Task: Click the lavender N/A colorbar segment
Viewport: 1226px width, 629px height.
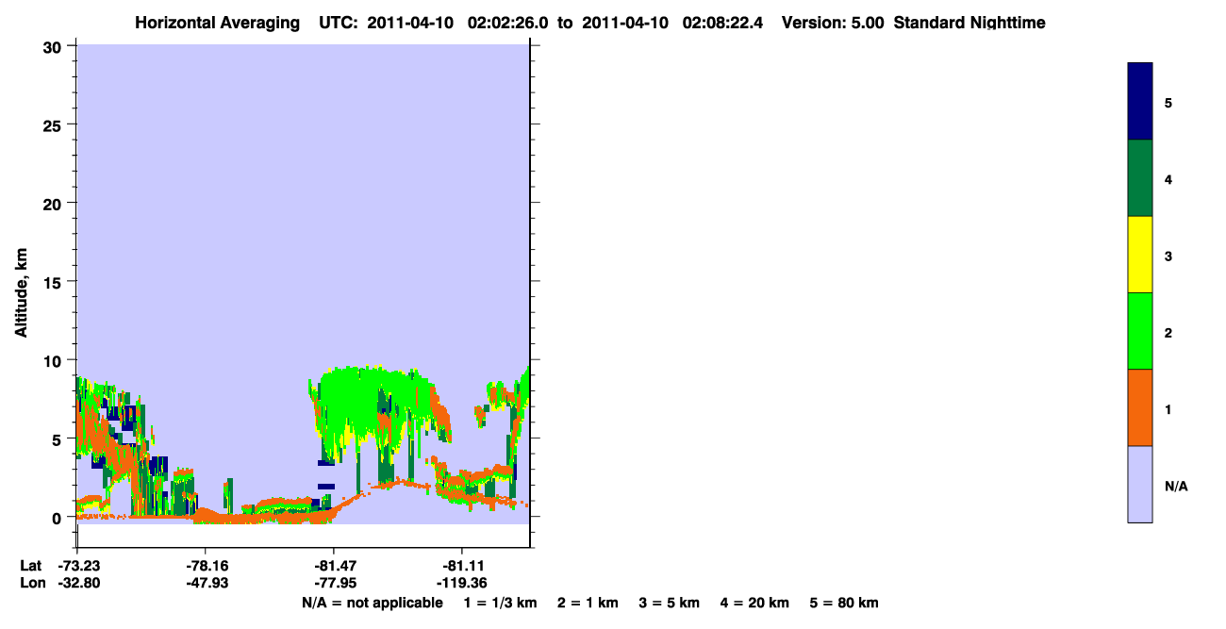Action: click(x=1140, y=484)
